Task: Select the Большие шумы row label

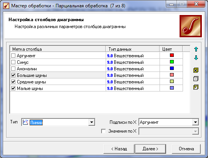Action: (32, 75)
